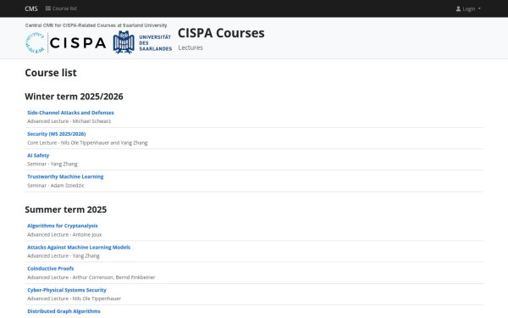Image resolution: width=508 pixels, height=318 pixels.
Task: Open Side-Channel Attacks and Defenses course
Action: coord(70,113)
